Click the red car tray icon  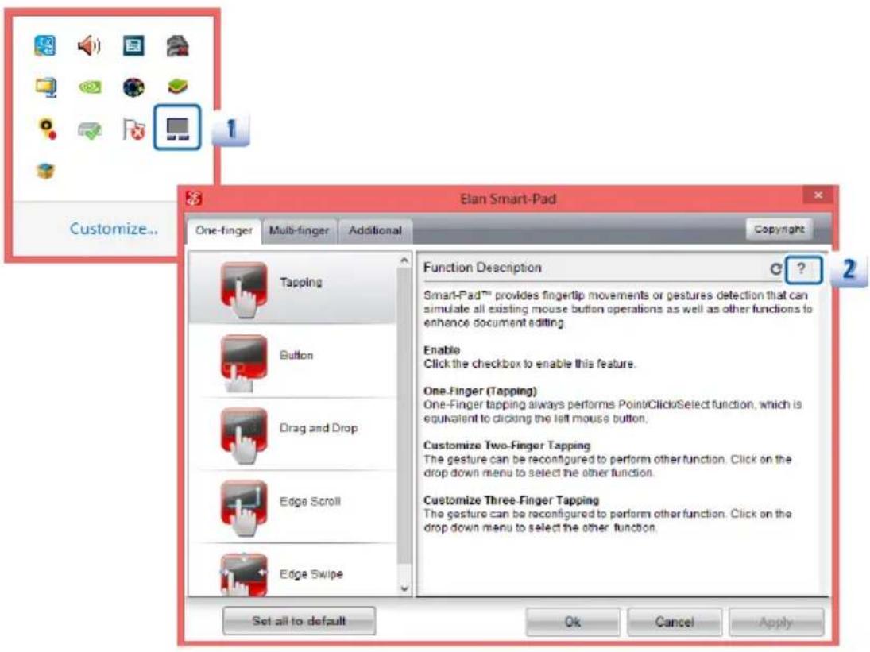[x=177, y=45]
